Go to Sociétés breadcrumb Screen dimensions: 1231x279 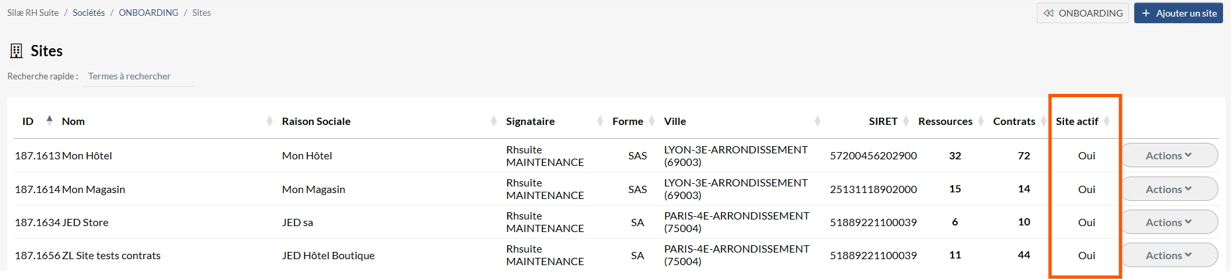pos(89,13)
